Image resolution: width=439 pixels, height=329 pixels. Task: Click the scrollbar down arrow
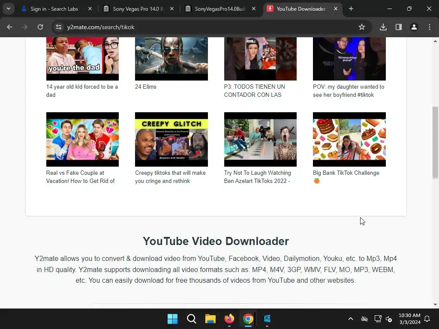point(435,305)
